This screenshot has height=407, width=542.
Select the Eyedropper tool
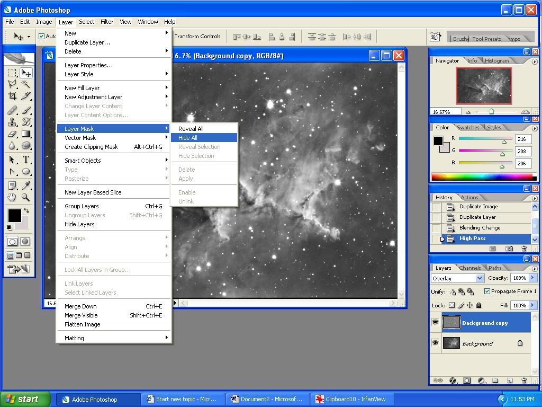pos(26,185)
